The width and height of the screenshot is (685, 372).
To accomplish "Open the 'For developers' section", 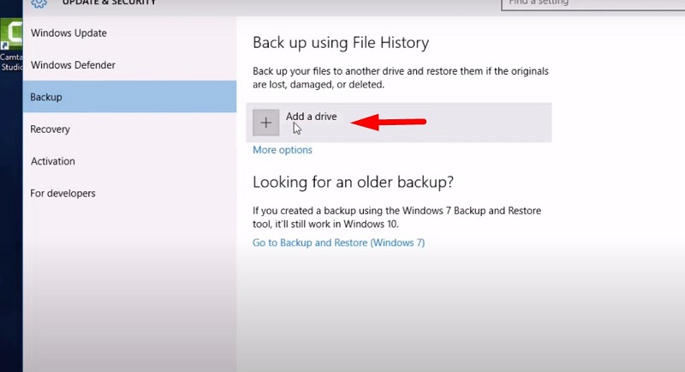I will [x=63, y=194].
